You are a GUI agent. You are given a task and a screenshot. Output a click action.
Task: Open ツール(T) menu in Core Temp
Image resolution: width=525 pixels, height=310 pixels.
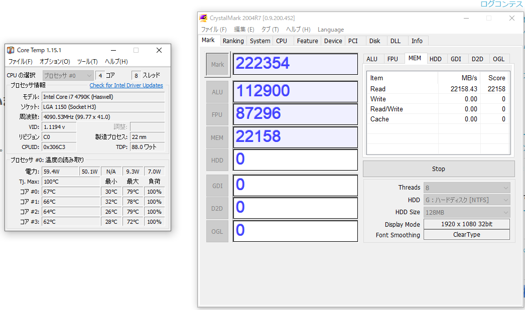pos(87,62)
